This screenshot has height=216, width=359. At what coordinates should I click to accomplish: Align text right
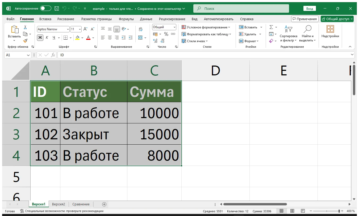pyautogui.click(x=117, y=38)
